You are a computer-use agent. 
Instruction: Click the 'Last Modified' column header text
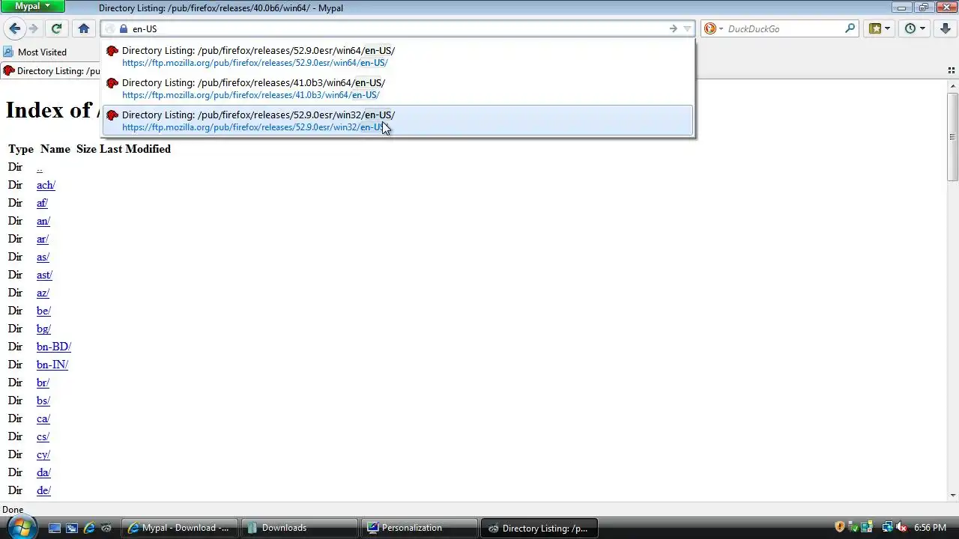coord(135,149)
